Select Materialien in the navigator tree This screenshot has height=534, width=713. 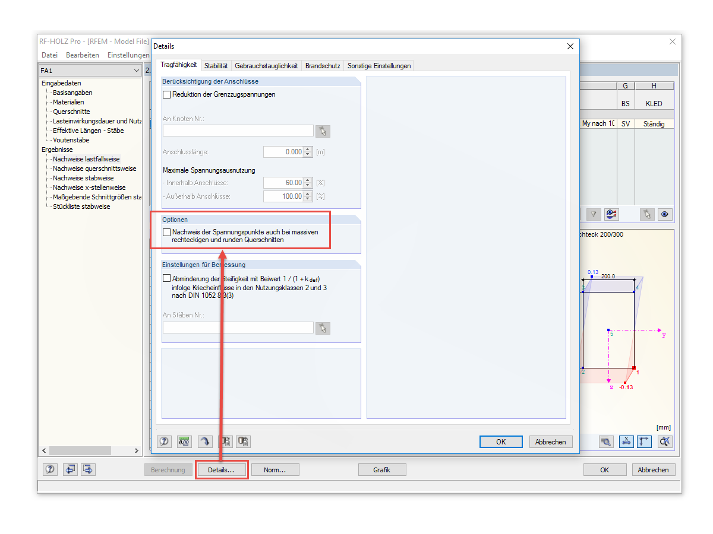tap(68, 102)
